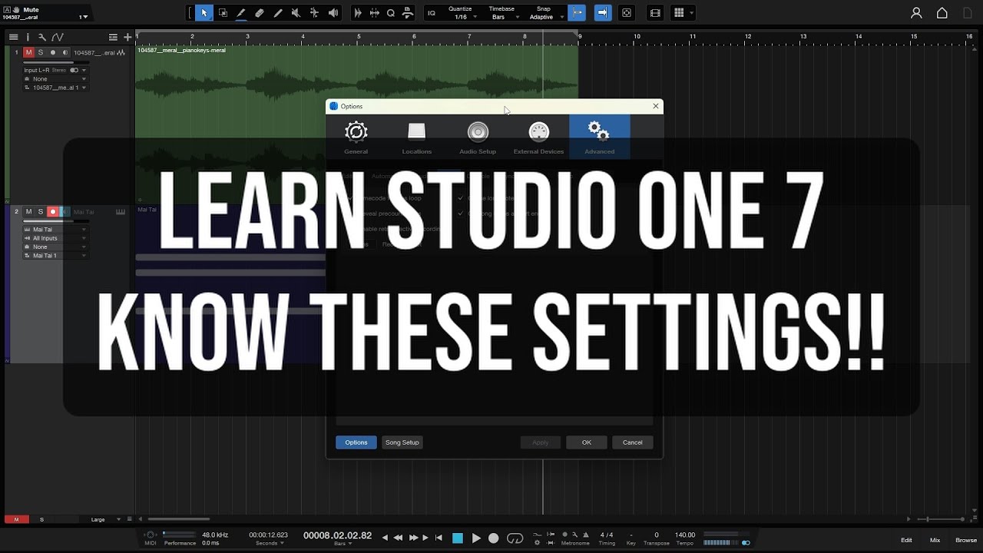Click Return to Zero button

(439, 538)
